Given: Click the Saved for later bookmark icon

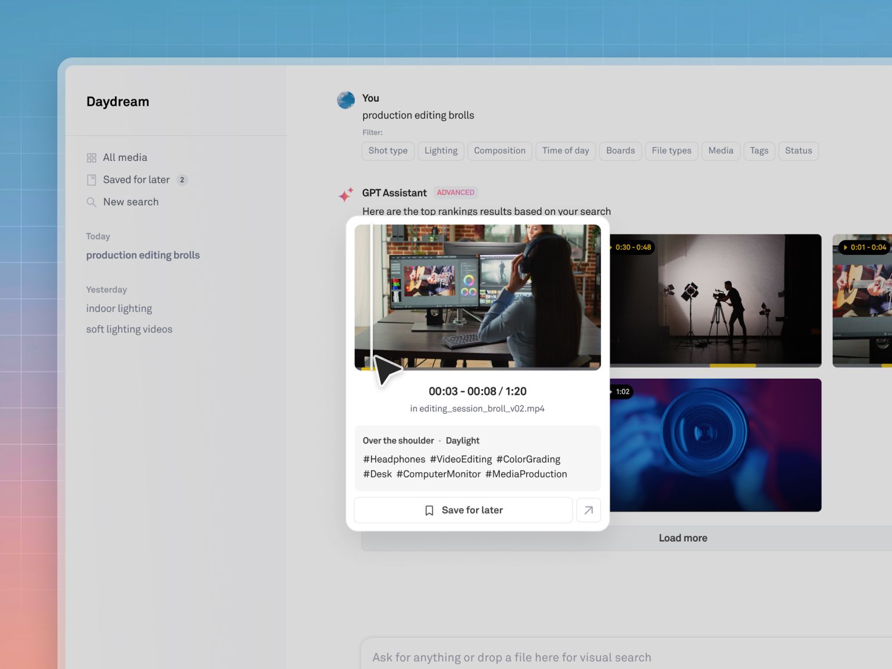Looking at the screenshot, I should (x=91, y=180).
